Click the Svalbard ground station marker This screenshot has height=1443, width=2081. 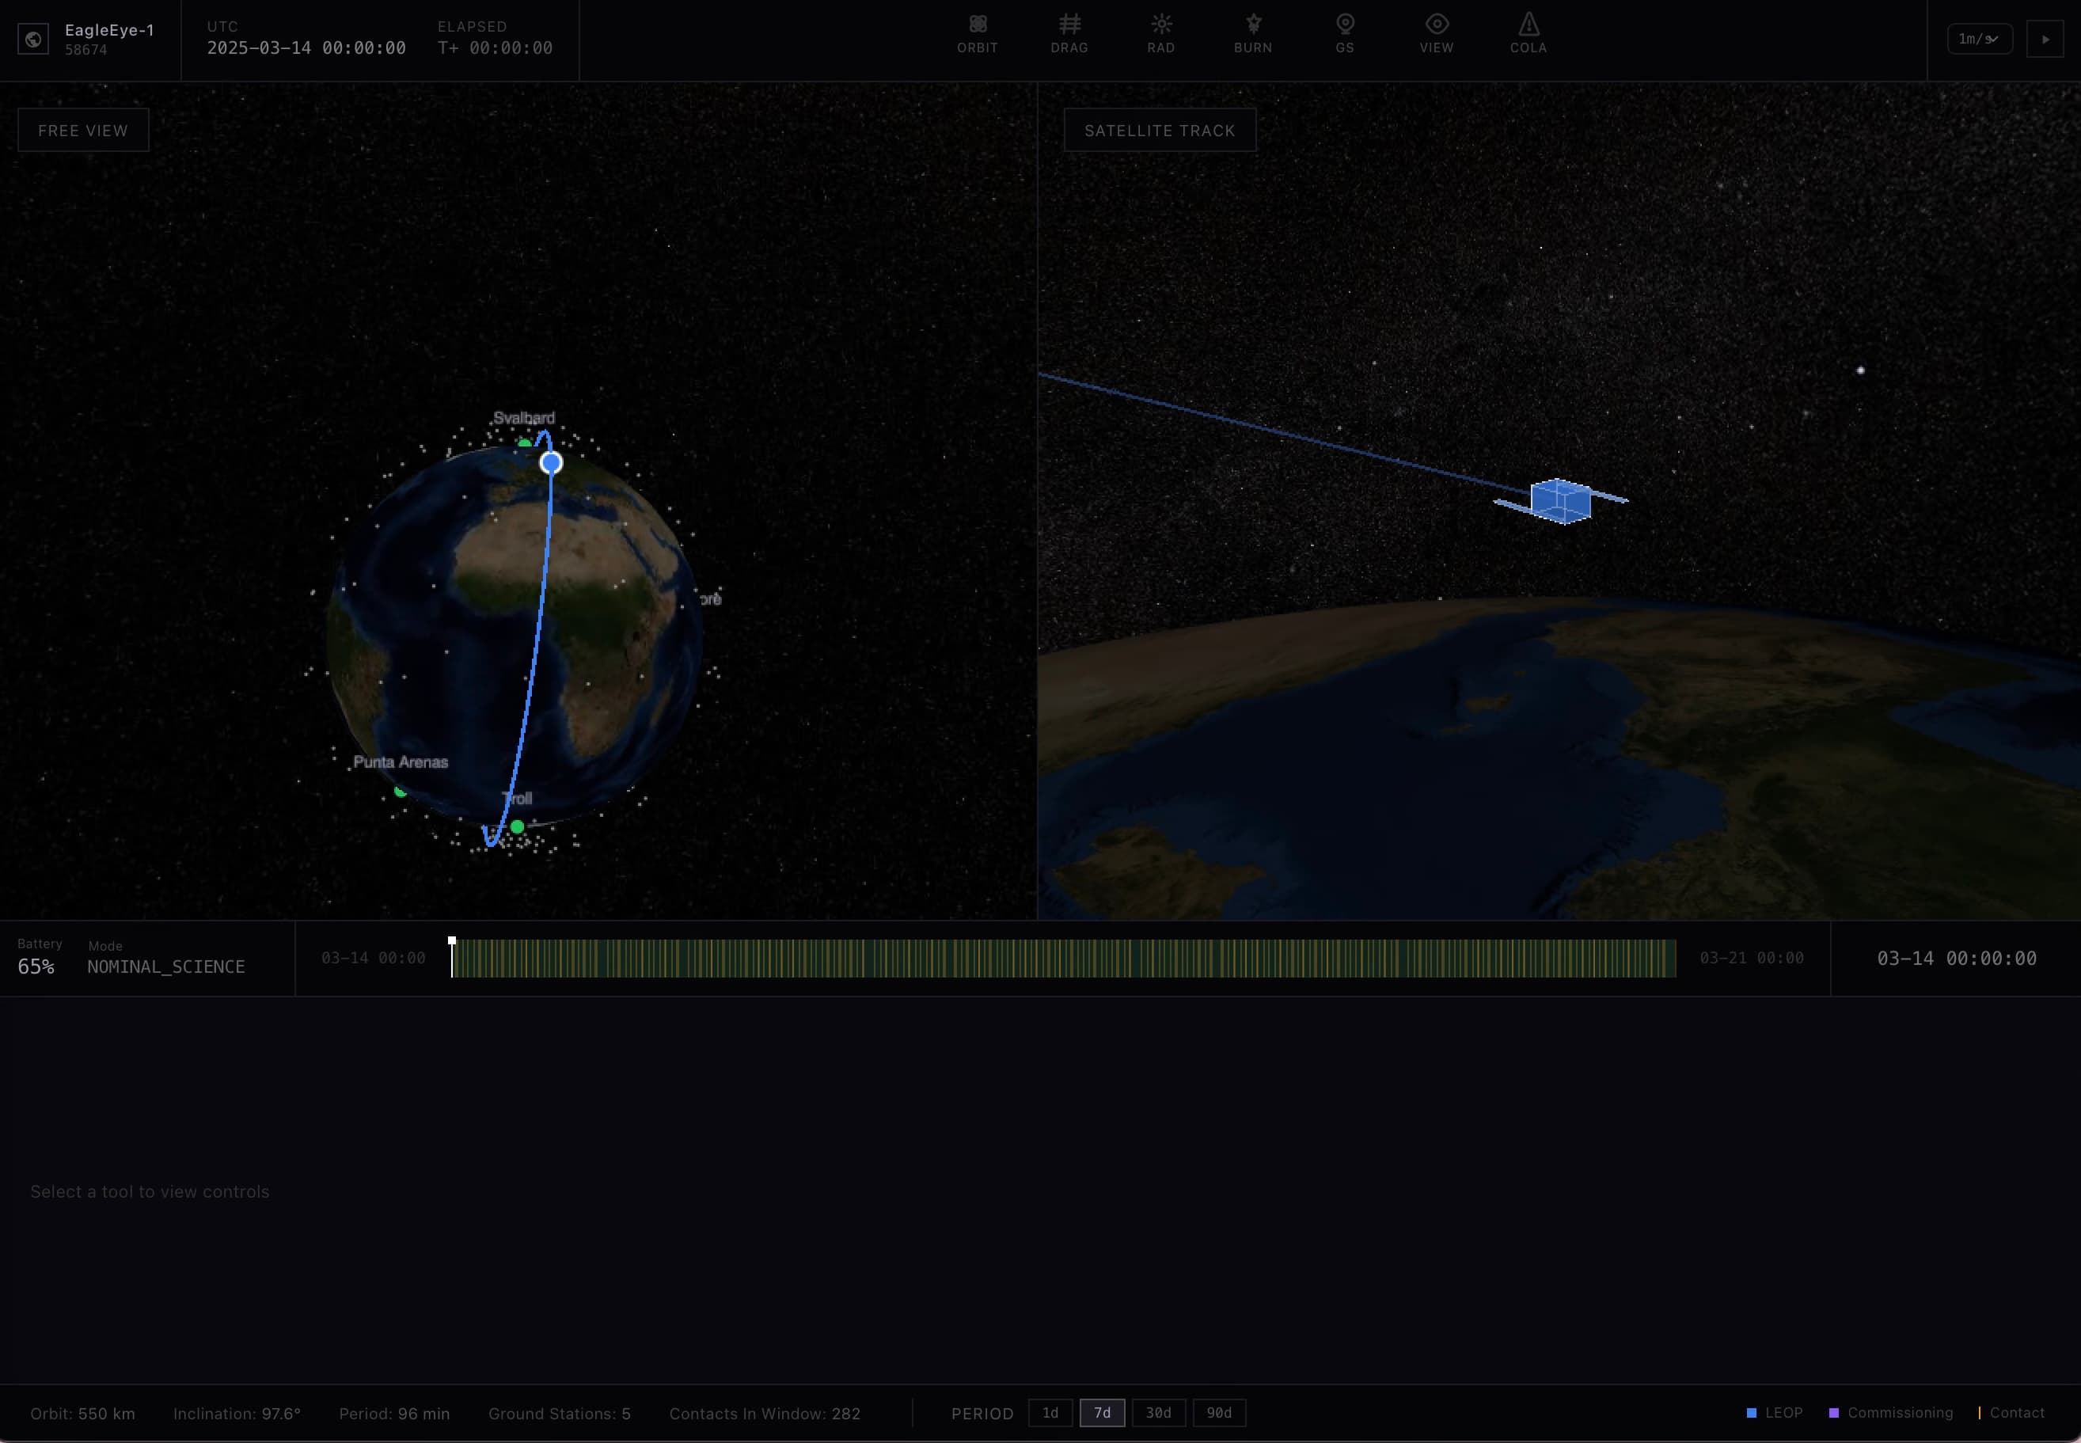[524, 444]
